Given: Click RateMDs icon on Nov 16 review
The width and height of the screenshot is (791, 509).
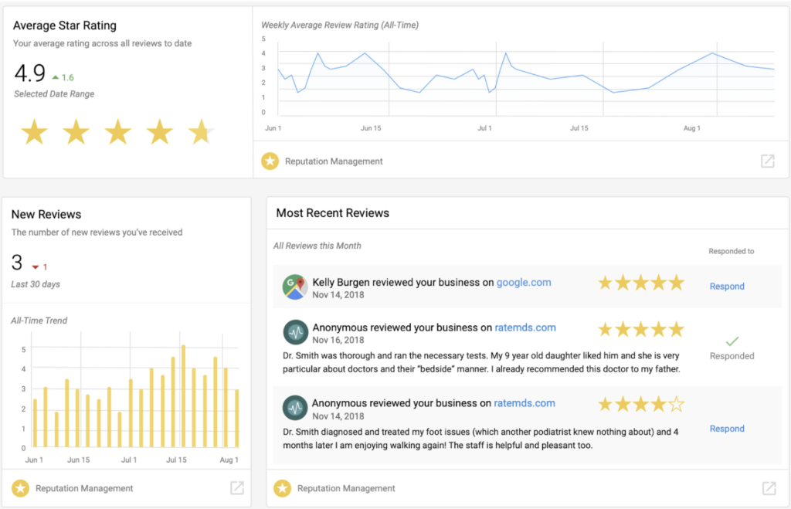Looking at the screenshot, I should coord(295,331).
